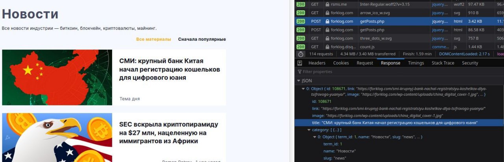Screen dimensions: 504x162
Task: Open the article about Китая digital yuan wallets
Action: click(x=170, y=69)
